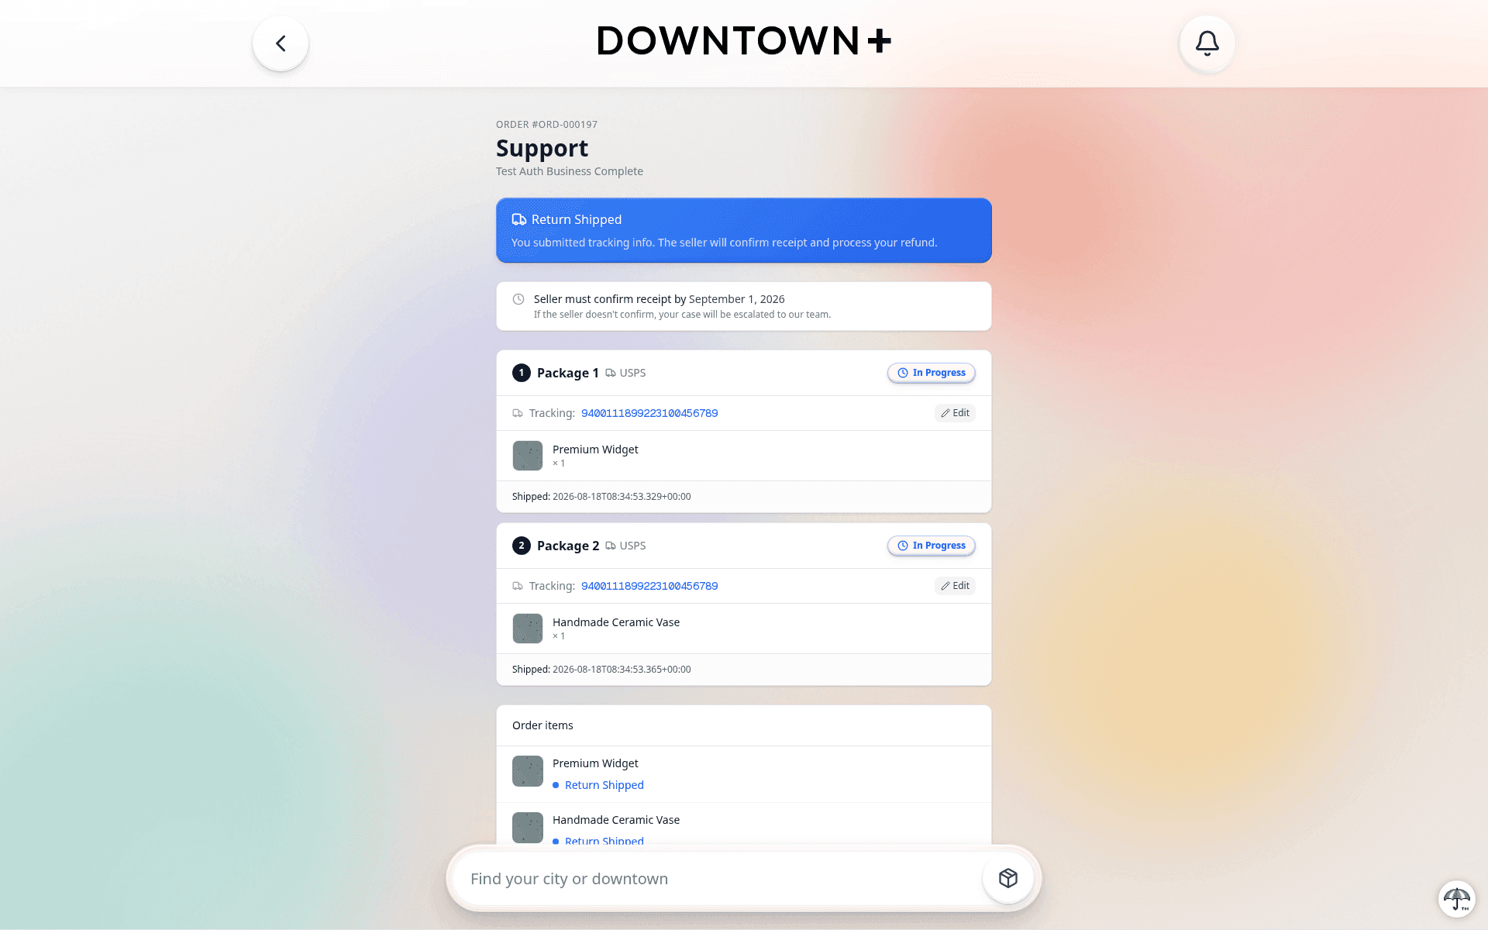1488x930 pixels.
Task: Edit tracking for Package 1
Action: coord(955,413)
